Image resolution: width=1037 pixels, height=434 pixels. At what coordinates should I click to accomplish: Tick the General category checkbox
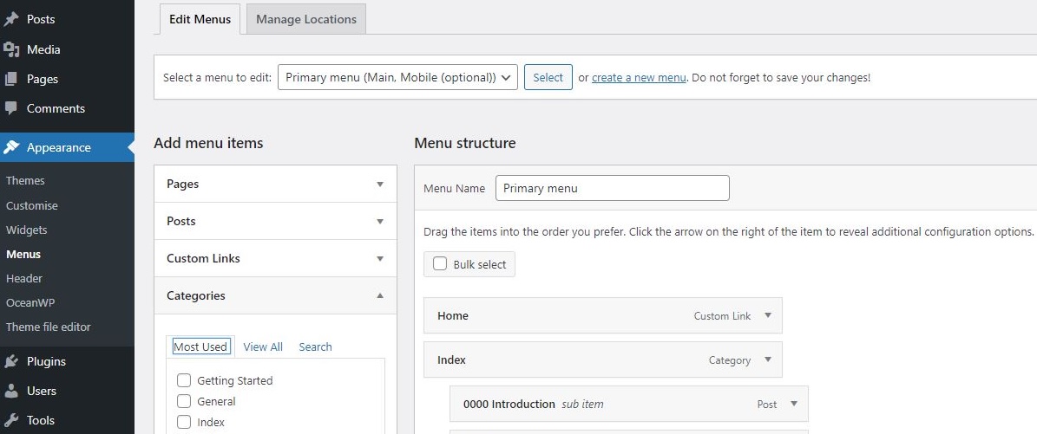coord(185,401)
